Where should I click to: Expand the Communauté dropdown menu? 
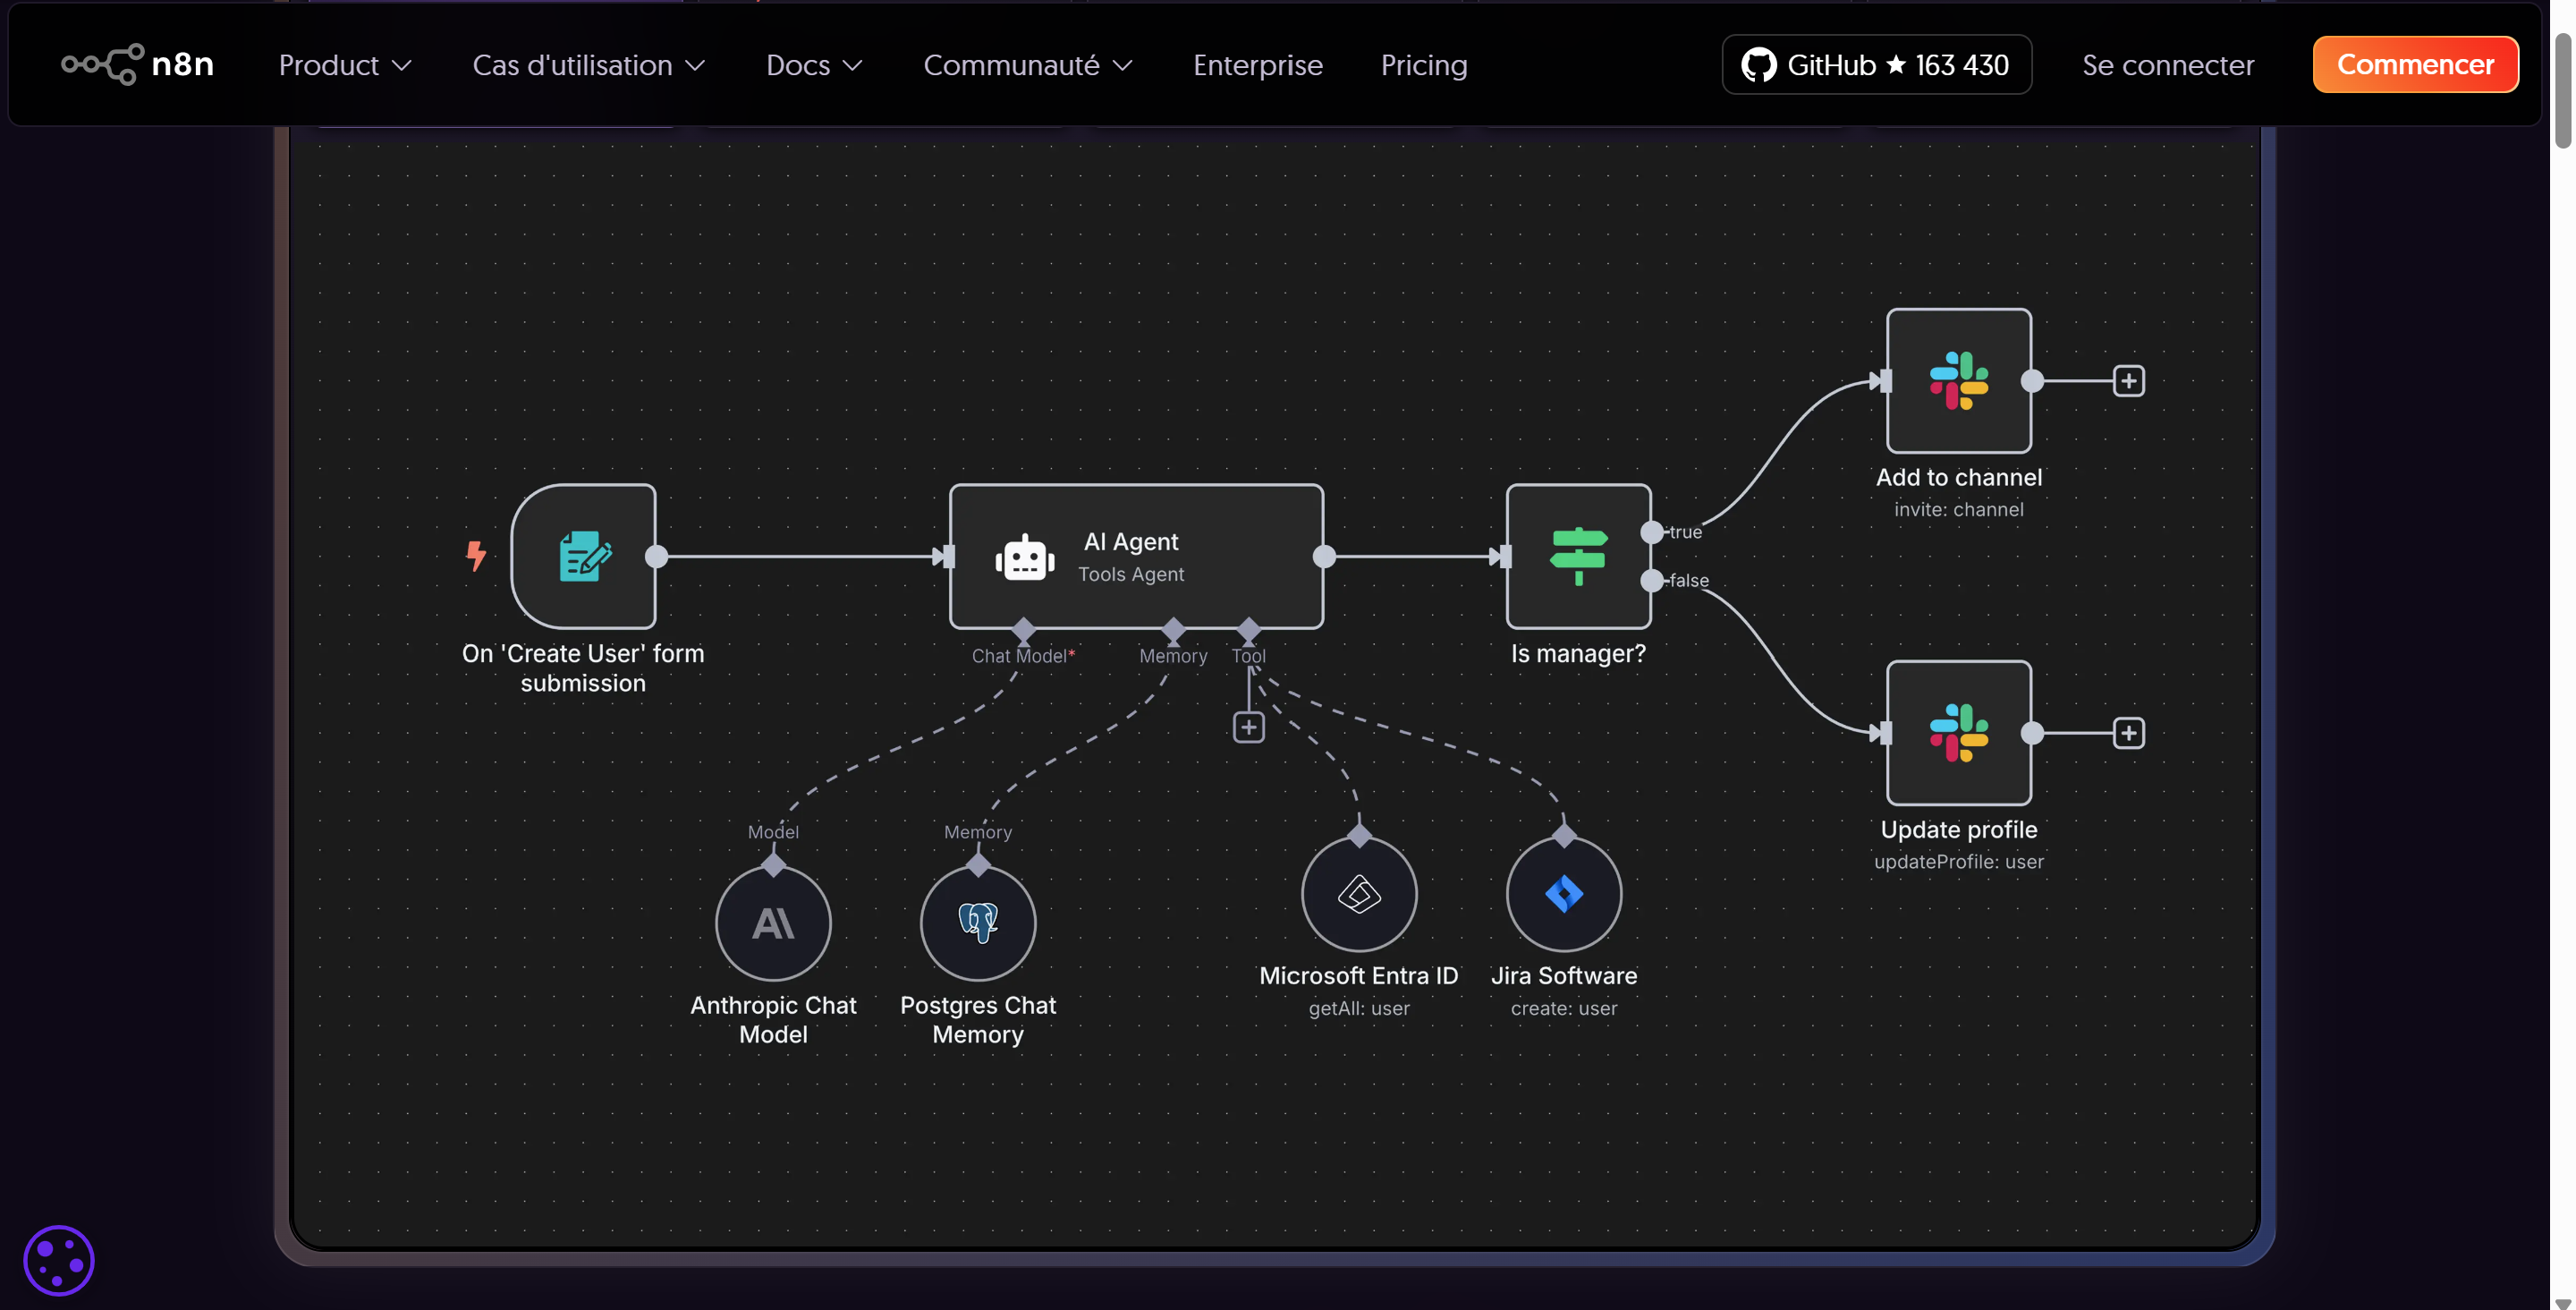[x=1027, y=65]
